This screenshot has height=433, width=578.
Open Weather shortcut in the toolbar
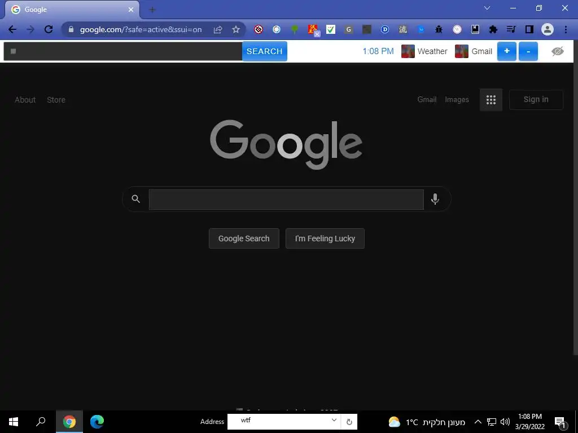(424, 51)
